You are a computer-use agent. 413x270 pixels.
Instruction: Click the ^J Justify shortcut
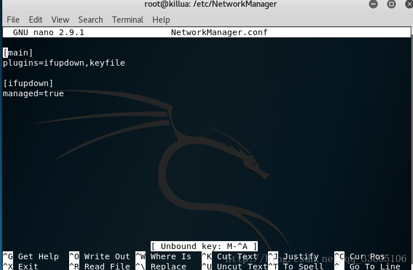pos(293,256)
